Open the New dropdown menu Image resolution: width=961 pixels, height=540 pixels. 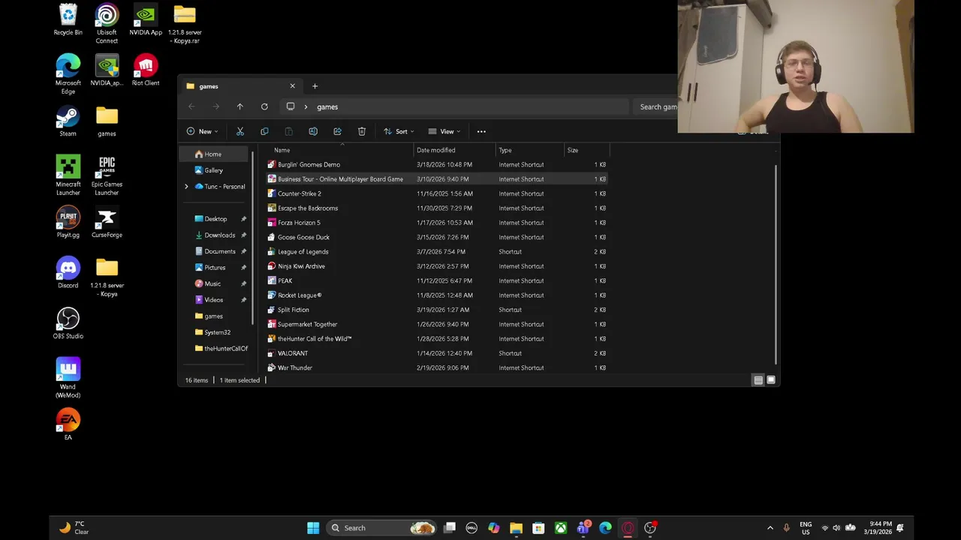202,131
